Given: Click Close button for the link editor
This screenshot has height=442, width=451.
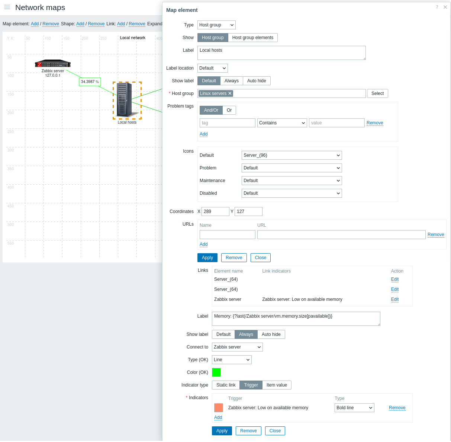Looking at the screenshot, I should tap(275, 431).
